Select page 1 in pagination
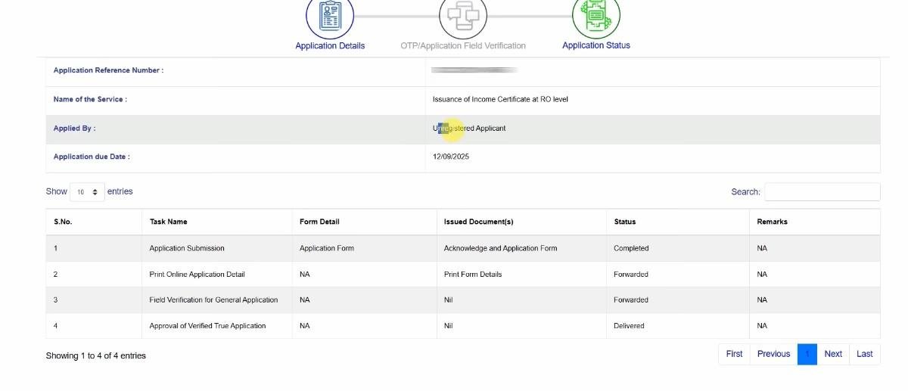Image resolution: width=908 pixels, height=391 pixels. (807, 354)
